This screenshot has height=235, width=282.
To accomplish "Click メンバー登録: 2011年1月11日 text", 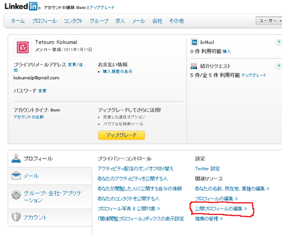I will [63, 49].
